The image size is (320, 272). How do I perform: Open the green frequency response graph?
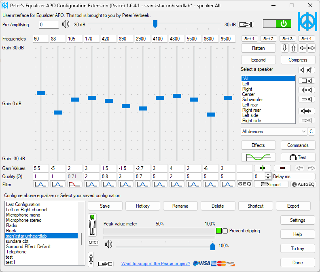(x=259, y=157)
